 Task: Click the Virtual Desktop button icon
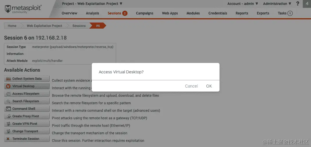pos(8,86)
